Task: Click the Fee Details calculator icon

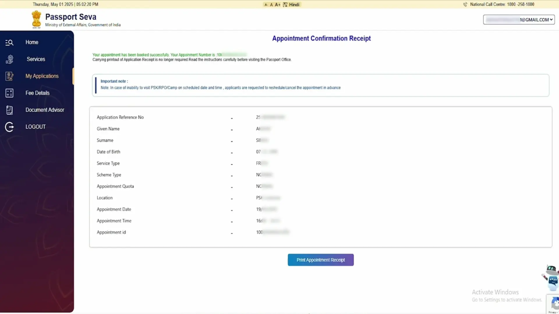Action: tap(9, 93)
